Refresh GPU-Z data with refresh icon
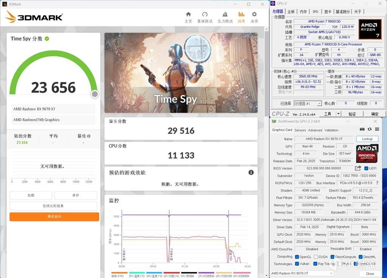 [370, 130]
